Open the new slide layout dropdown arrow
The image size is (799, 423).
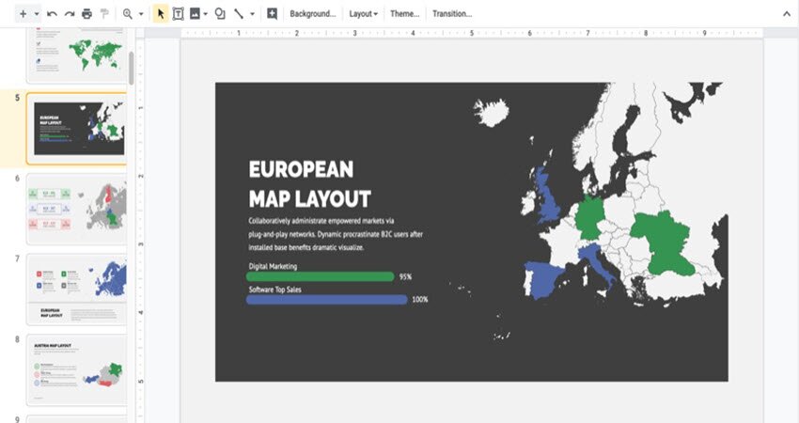click(37, 14)
